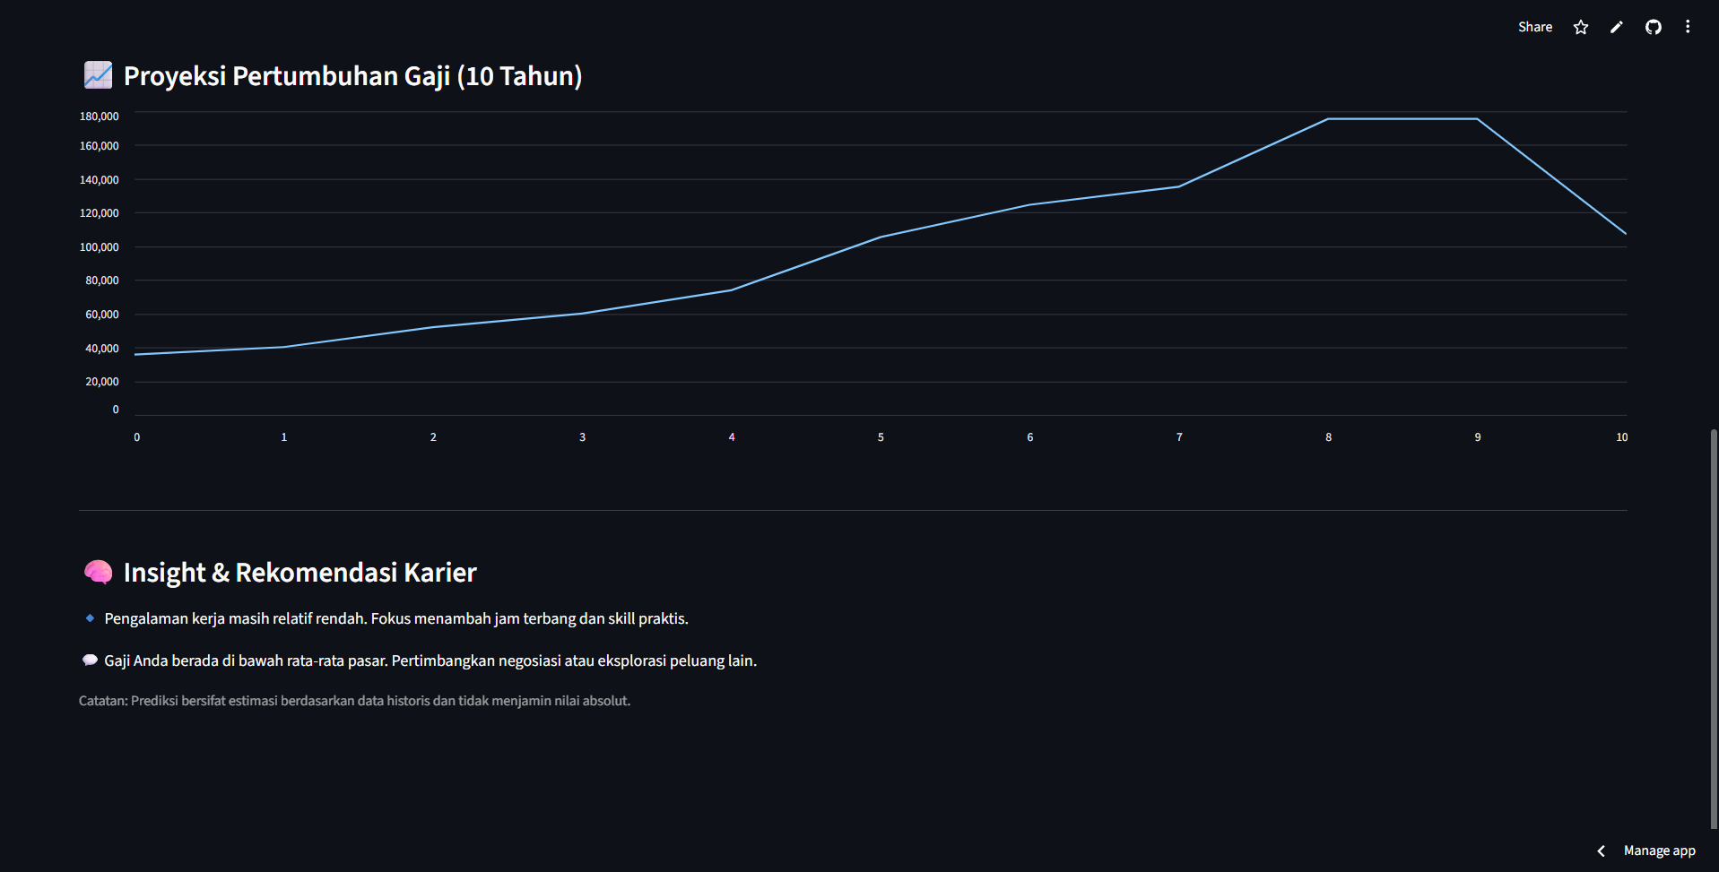This screenshot has width=1719, height=872.
Task: Click the salary line point at year 9
Action: click(1478, 119)
